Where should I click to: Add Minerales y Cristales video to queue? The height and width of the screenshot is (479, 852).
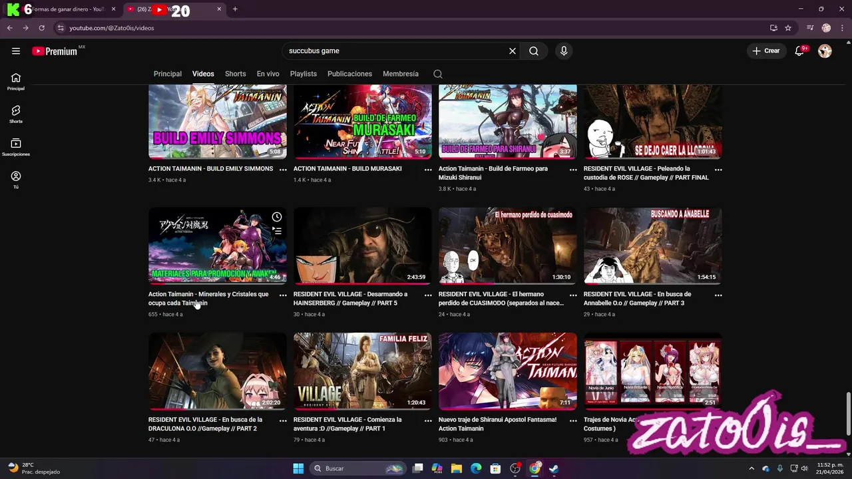point(277,232)
